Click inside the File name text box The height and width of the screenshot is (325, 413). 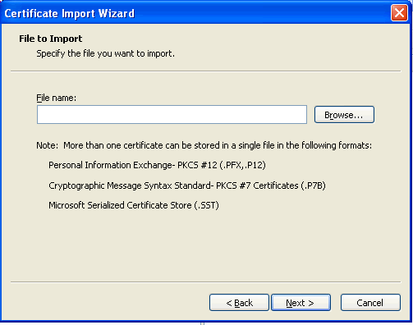click(172, 114)
